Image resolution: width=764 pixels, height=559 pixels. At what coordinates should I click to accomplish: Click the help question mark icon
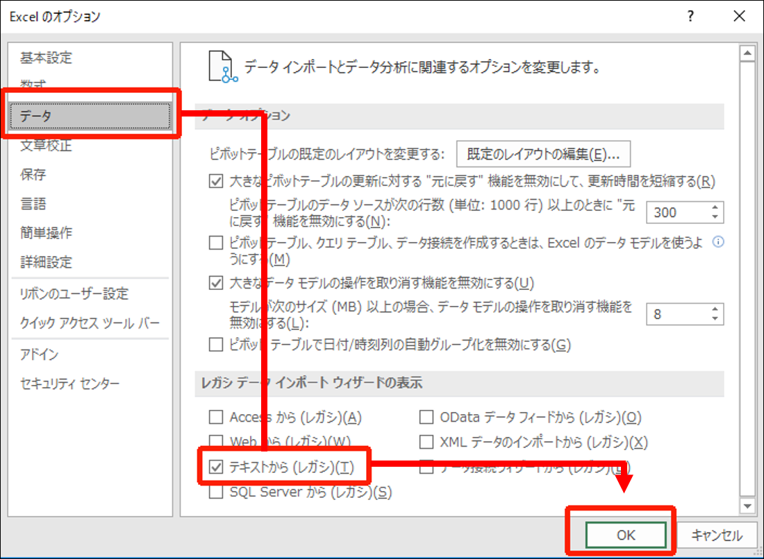[690, 16]
